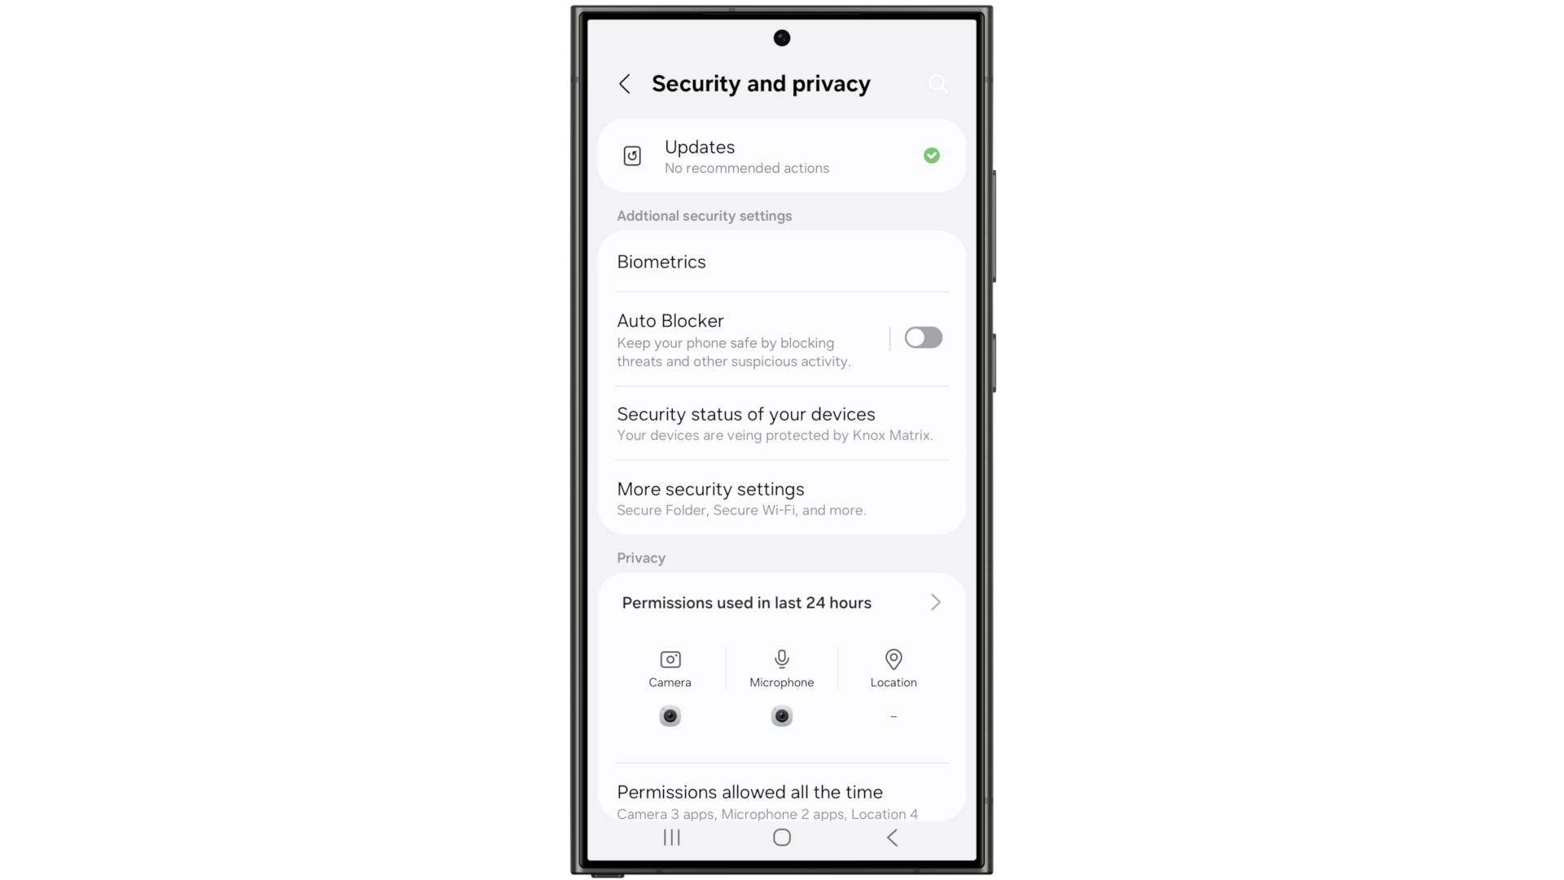Tap the back arrow navigation icon
This screenshot has width=1564, height=880.
(x=623, y=84)
